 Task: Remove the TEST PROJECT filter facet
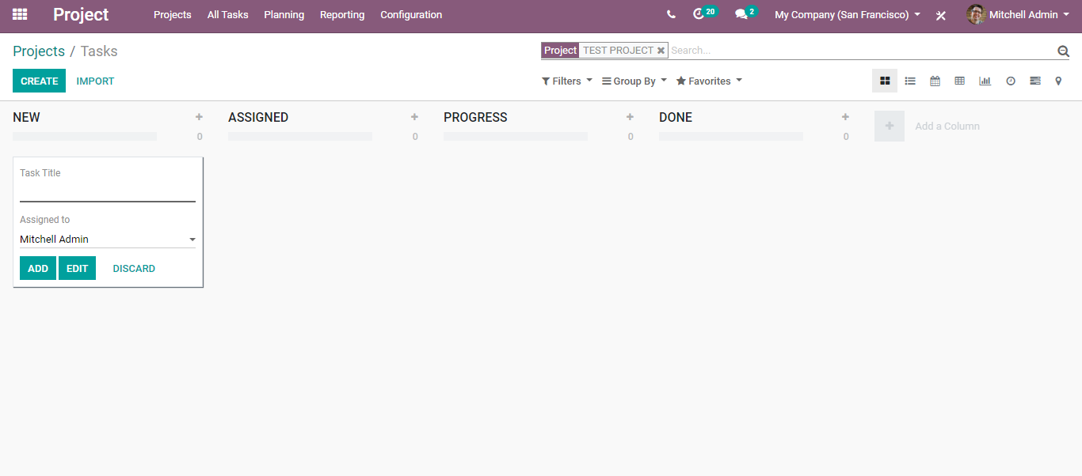[661, 51]
